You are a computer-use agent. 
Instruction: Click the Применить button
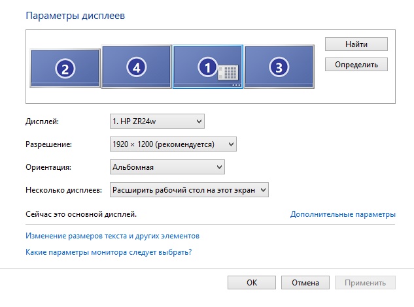(x=365, y=283)
